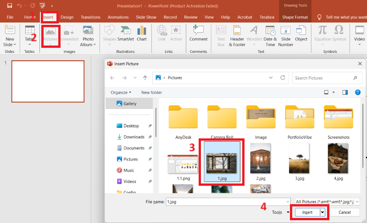Open the Photo Album tool
367x223 pixels.
pyautogui.click(x=88, y=36)
